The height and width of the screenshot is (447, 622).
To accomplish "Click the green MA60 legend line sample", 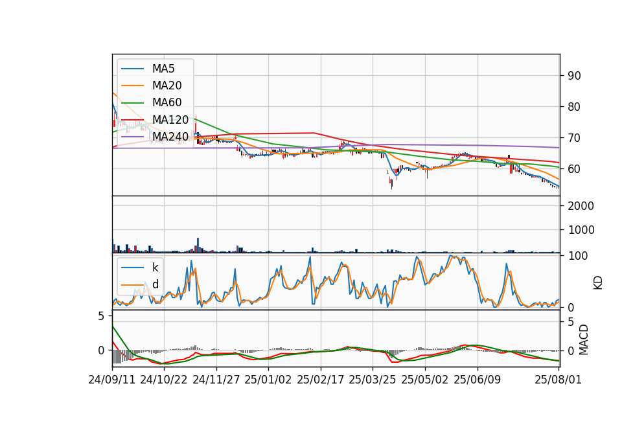I will pyautogui.click(x=132, y=103).
